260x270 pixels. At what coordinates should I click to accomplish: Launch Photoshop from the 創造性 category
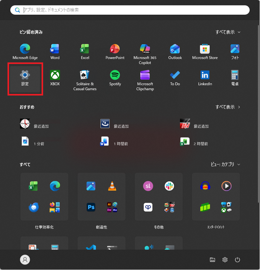click(91, 207)
